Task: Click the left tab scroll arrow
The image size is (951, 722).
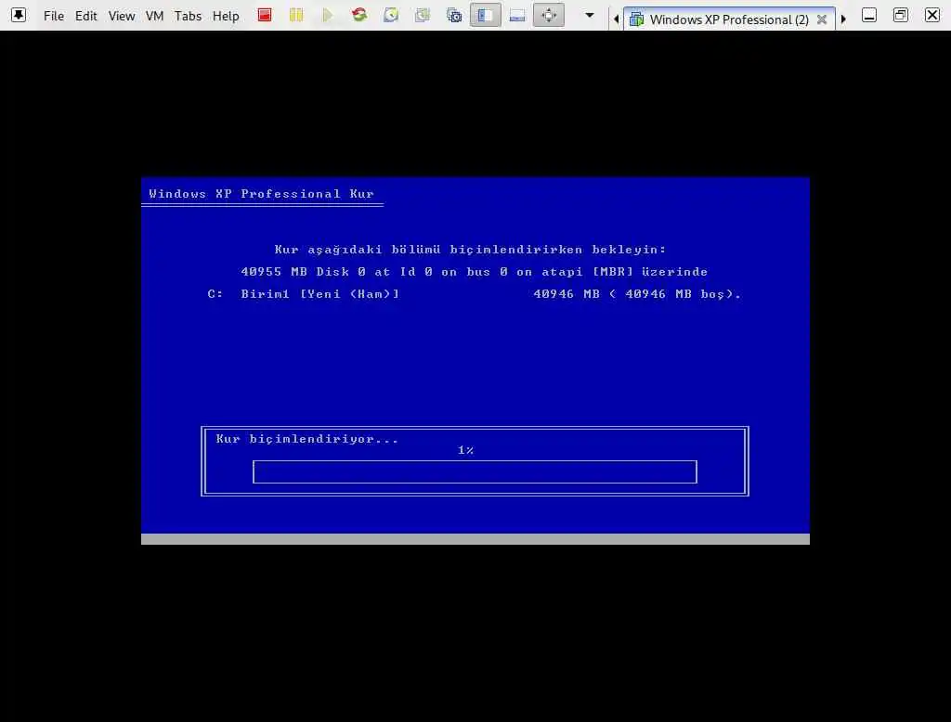Action: tap(617, 19)
